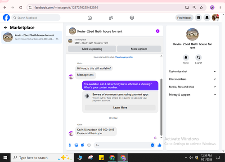
Task: Choose a sticker icon
Action: click(83, 145)
